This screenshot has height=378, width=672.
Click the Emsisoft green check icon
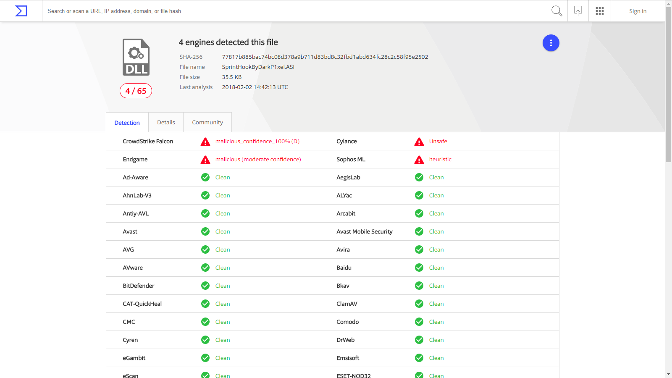[419, 358]
